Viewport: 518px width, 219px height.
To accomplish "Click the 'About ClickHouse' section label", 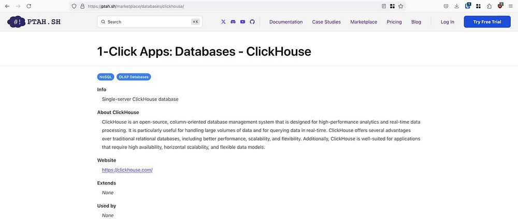I will (118, 112).
